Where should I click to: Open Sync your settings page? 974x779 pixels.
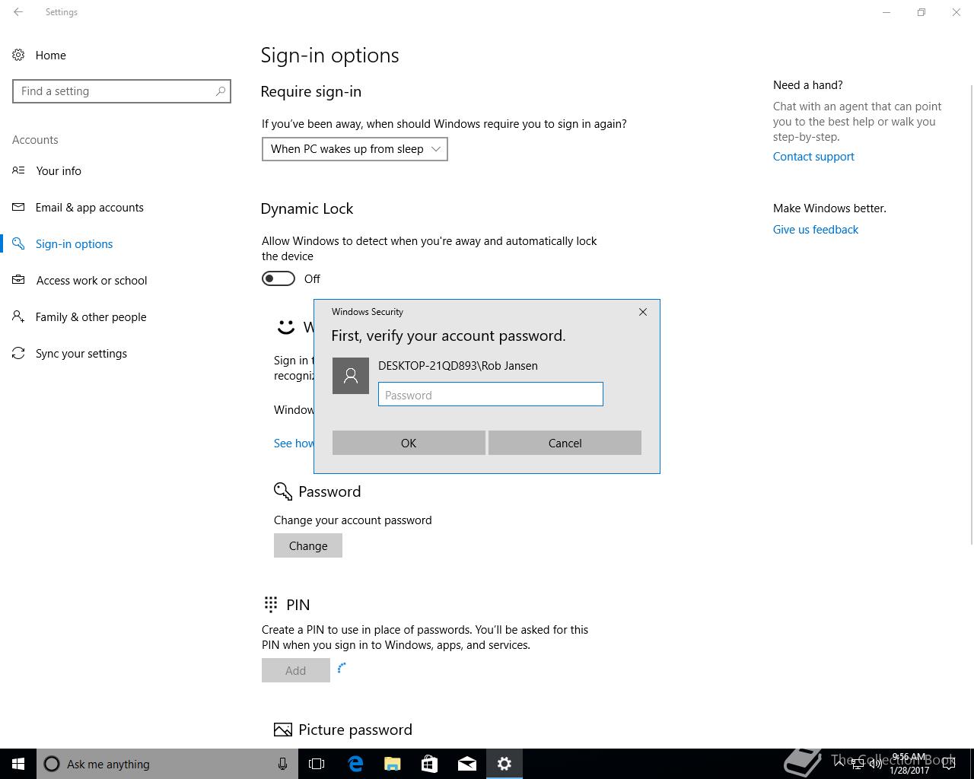coord(81,353)
